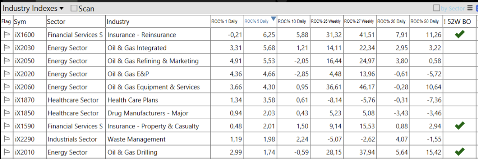
Task: Click the ROC% 5 Daily sort arrow
Action: [x=273, y=19]
